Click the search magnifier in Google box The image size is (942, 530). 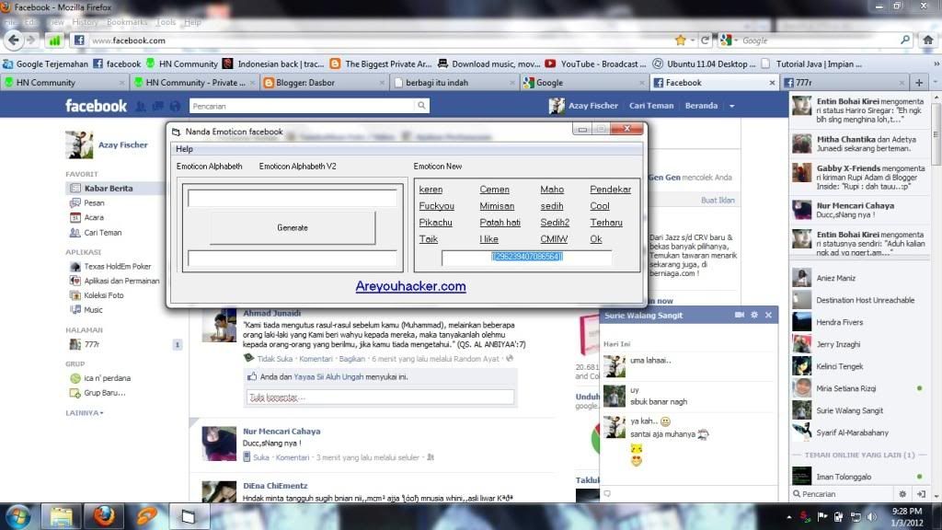[905, 40]
